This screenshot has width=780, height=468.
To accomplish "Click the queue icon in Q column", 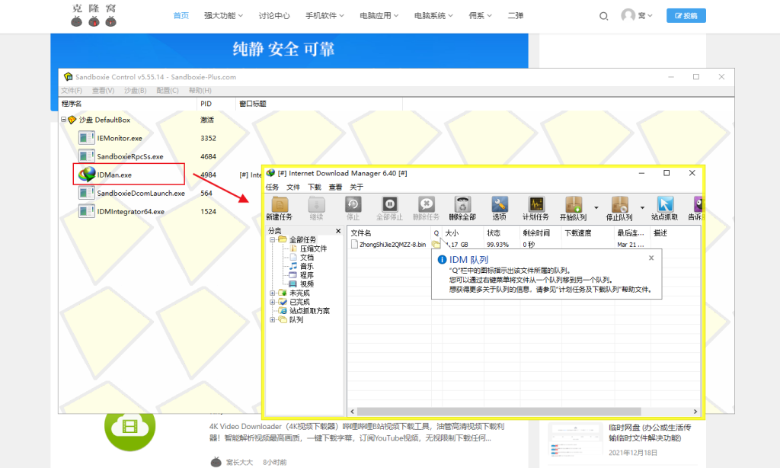I will pyautogui.click(x=436, y=245).
